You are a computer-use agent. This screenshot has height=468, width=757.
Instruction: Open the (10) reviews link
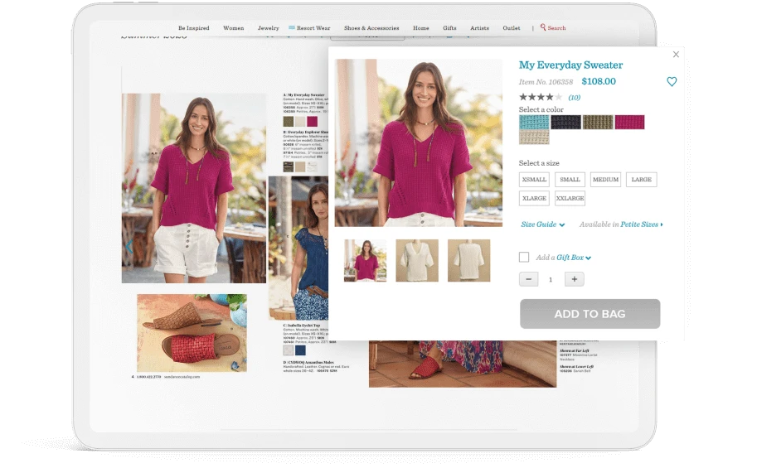(x=574, y=98)
